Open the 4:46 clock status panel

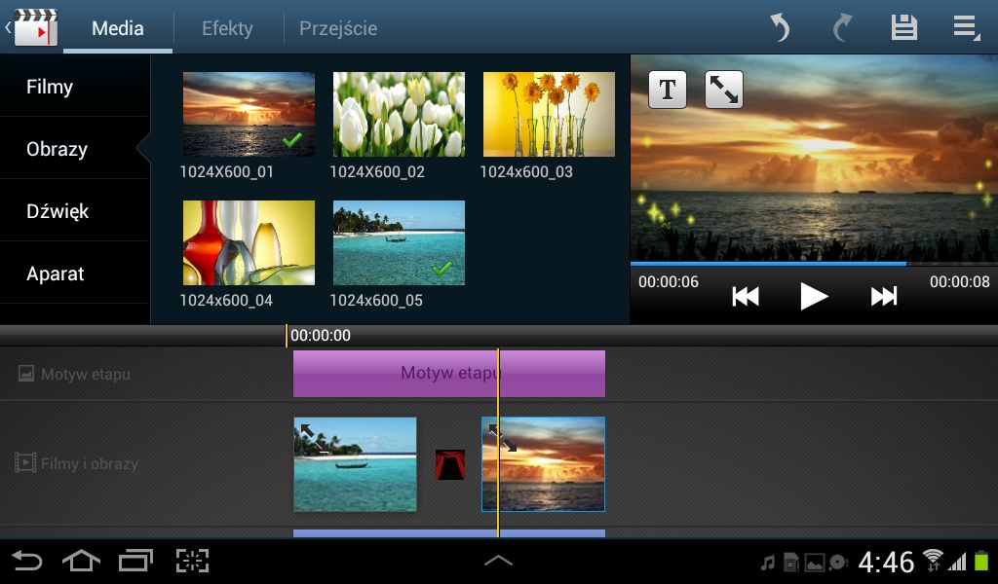point(885,563)
